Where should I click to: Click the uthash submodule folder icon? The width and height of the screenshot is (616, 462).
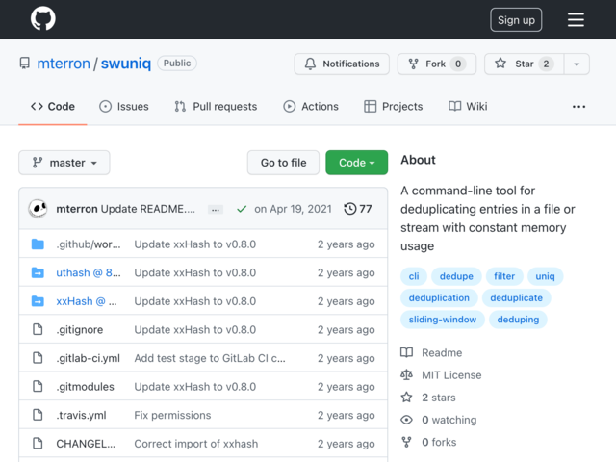click(x=38, y=272)
